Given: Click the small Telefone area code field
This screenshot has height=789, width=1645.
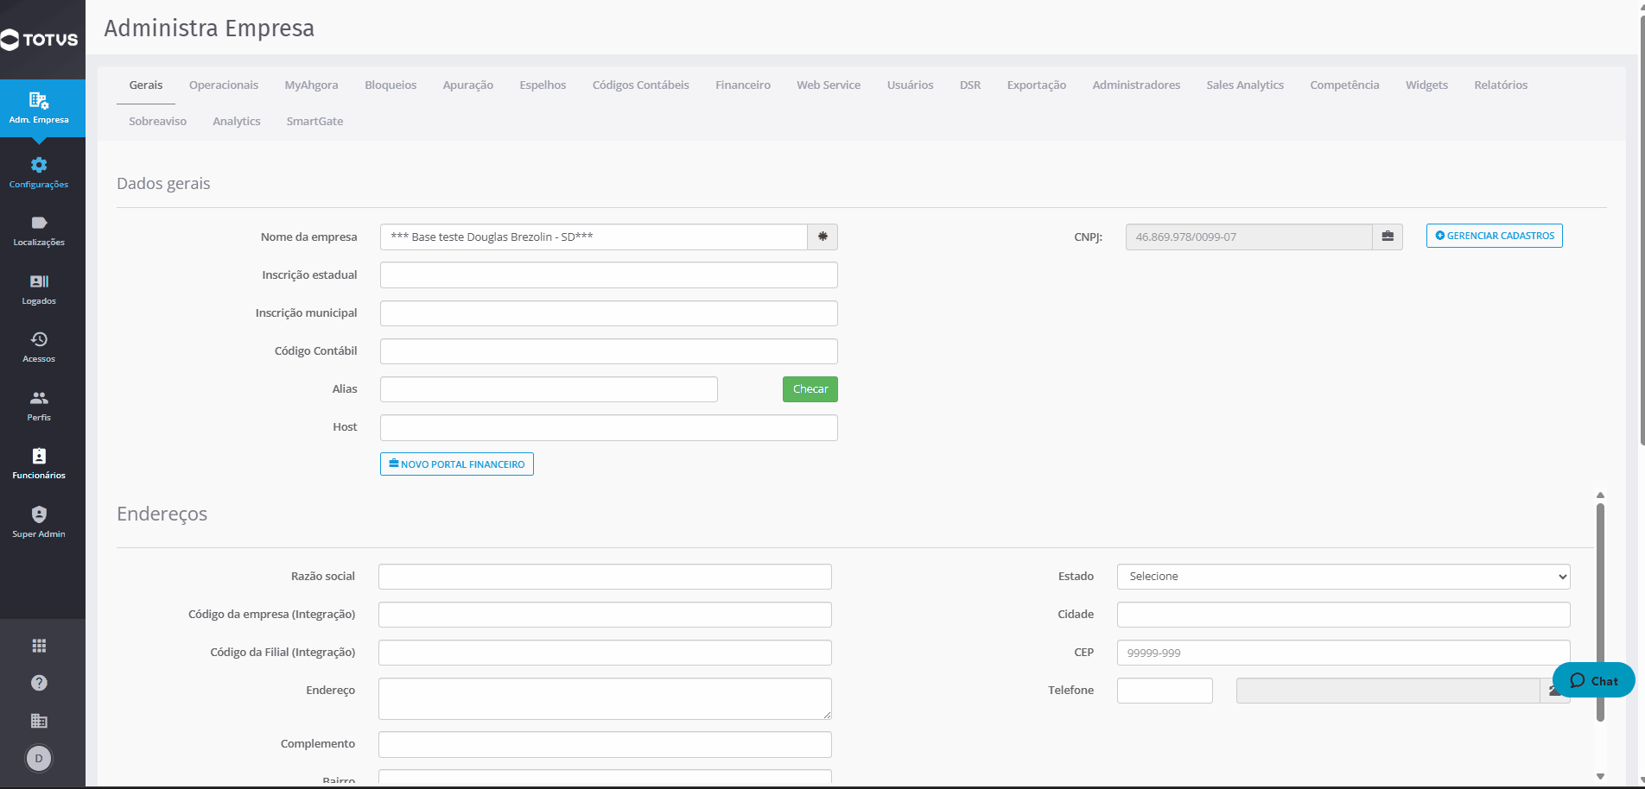Looking at the screenshot, I should 1165,691.
